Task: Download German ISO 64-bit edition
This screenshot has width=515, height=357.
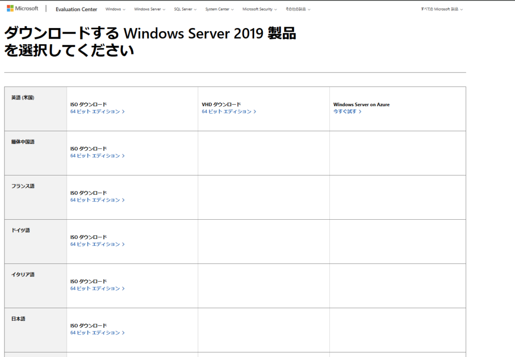Action: (x=97, y=244)
